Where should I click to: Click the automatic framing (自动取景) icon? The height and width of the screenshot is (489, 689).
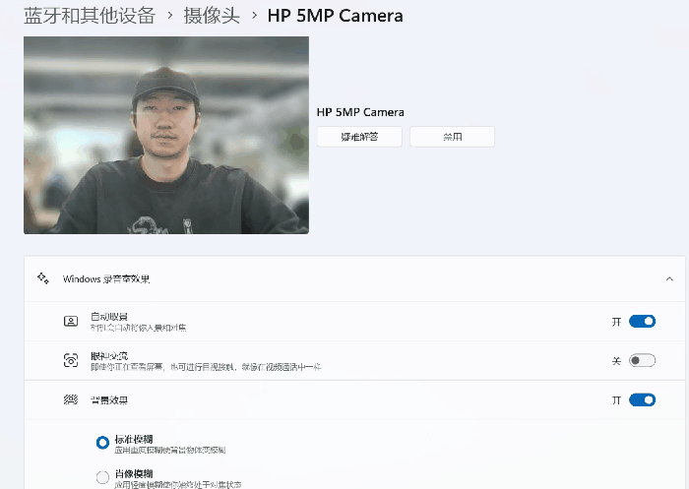(71, 322)
